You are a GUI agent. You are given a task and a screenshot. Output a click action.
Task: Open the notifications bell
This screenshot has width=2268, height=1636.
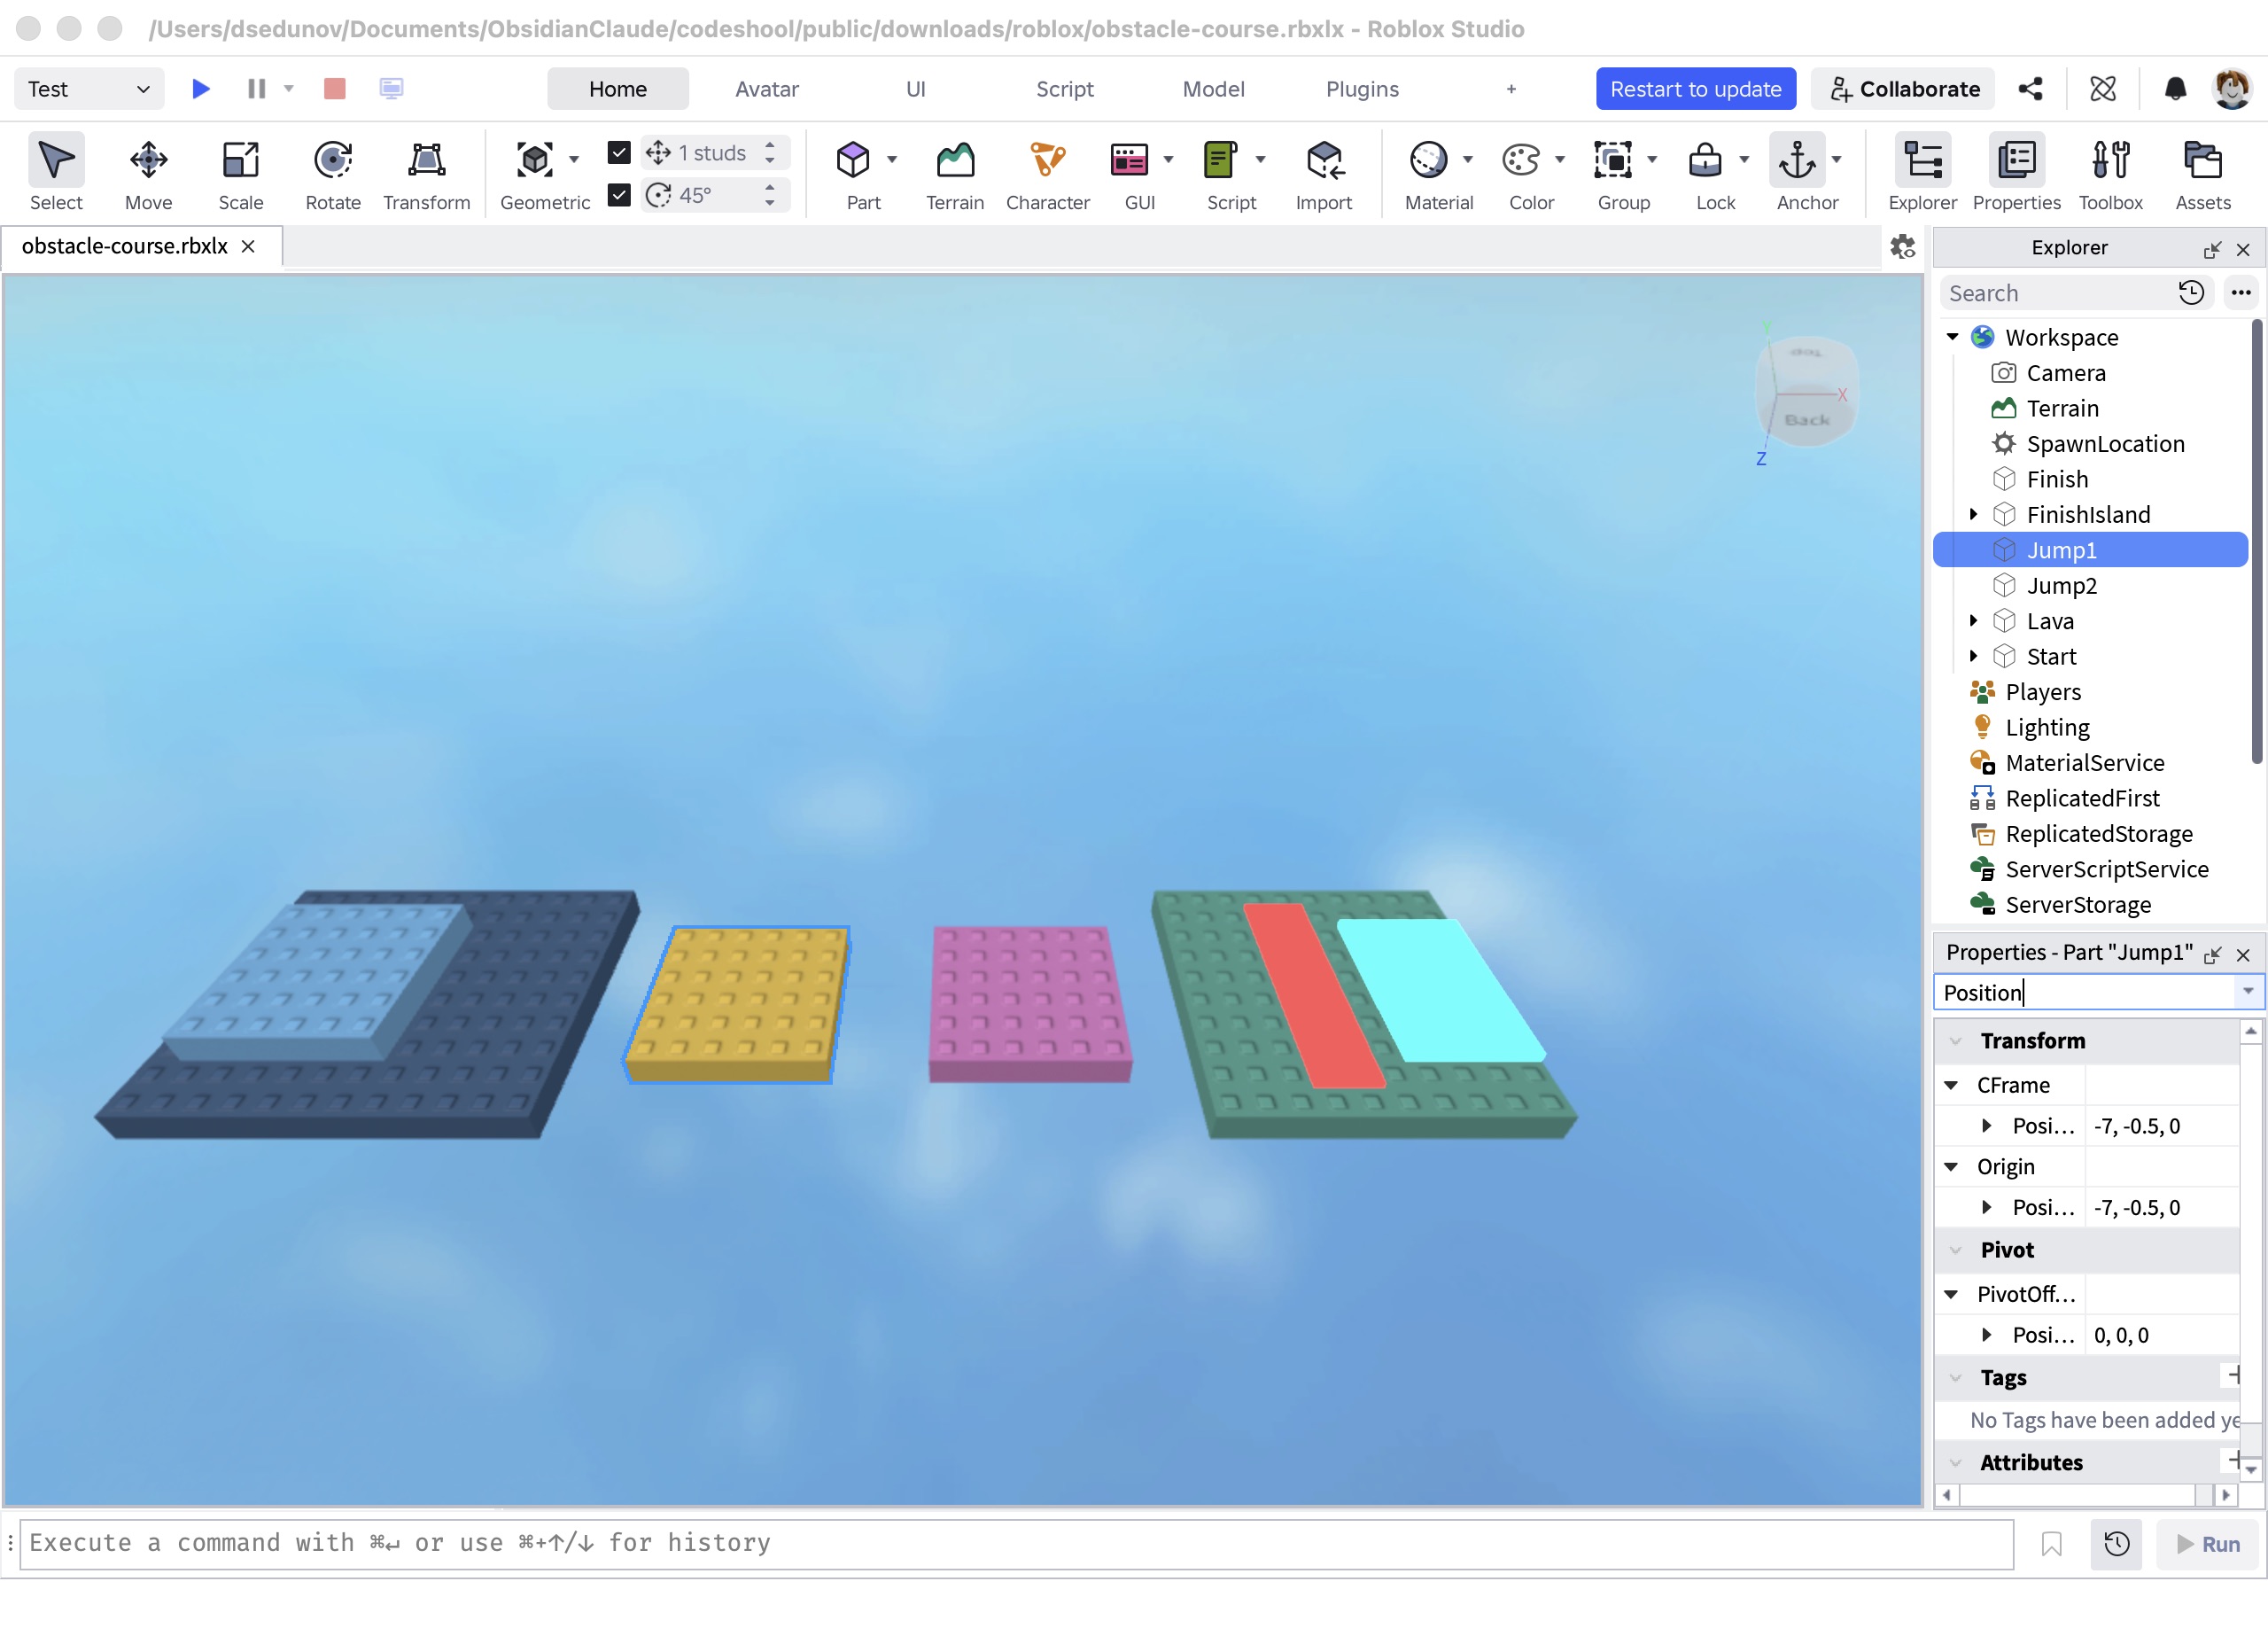(2175, 89)
